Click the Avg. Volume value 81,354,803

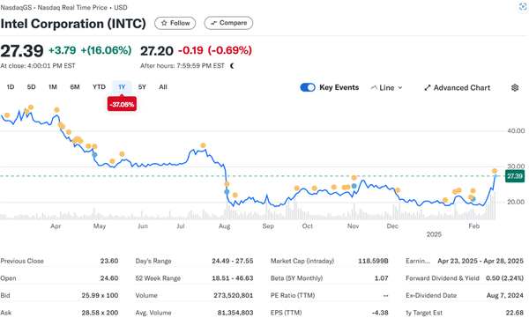pyautogui.click(x=235, y=313)
